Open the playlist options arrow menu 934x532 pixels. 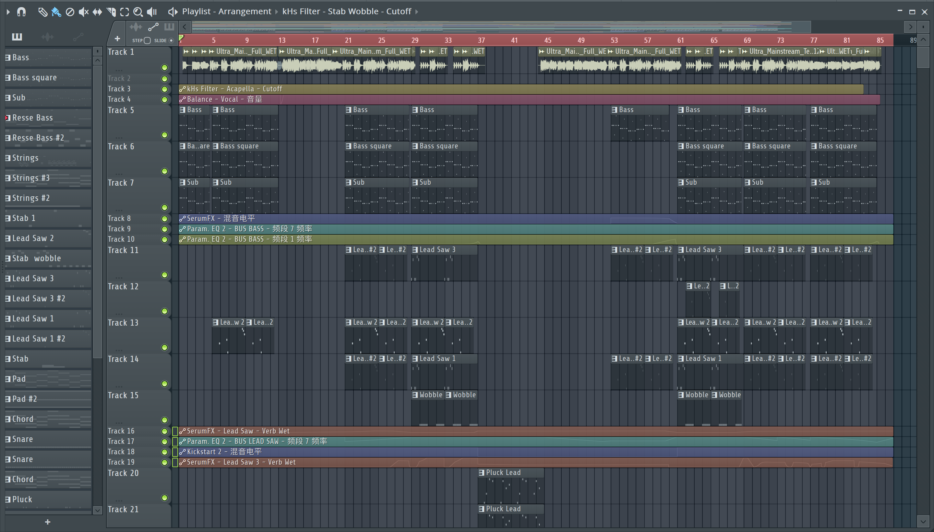pyautogui.click(x=8, y=12)
